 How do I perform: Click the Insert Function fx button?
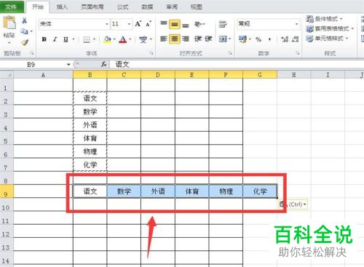coord(104,65)
